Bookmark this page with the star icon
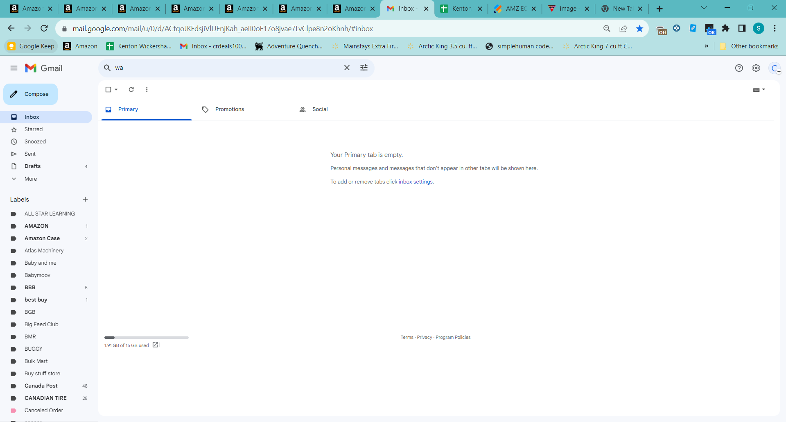Viewport: 786px width, 422px height. tap(639, 28)
